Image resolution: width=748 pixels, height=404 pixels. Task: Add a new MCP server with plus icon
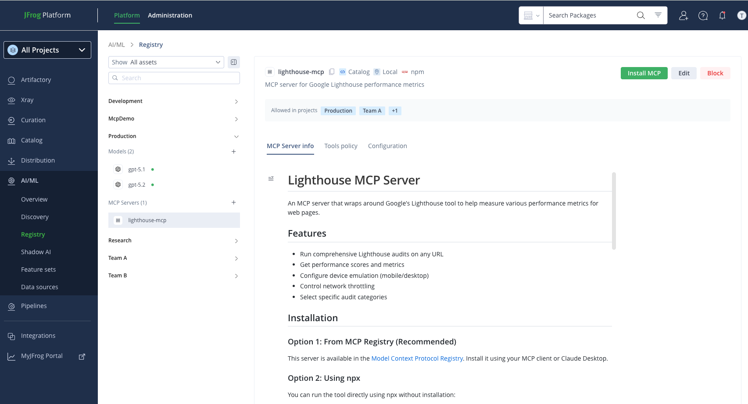234,202
